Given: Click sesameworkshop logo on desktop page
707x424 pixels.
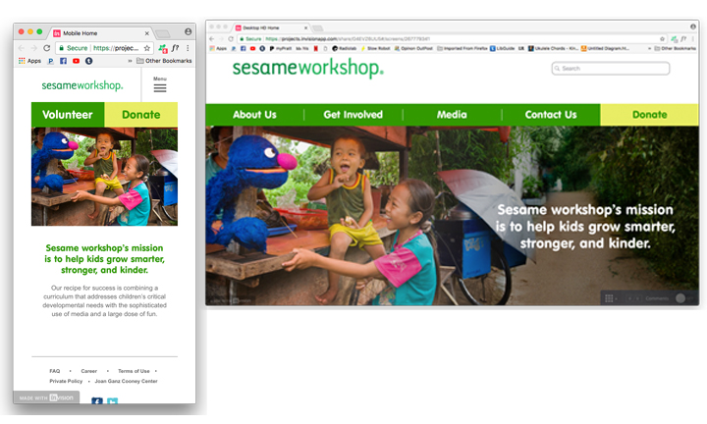Looking at the screenshot, I should coord(308,68).
